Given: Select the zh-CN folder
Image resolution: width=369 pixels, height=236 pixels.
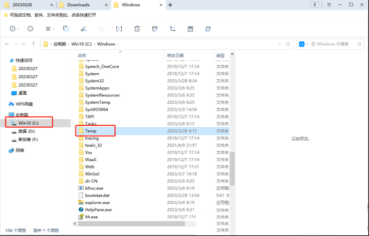Looking at the screenshot, I should click(x=91, y=181).
